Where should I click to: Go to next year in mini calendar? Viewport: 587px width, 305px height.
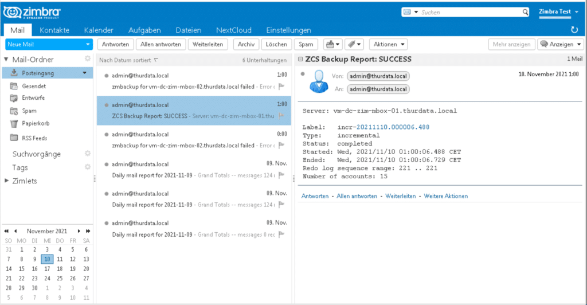point(88,231)
